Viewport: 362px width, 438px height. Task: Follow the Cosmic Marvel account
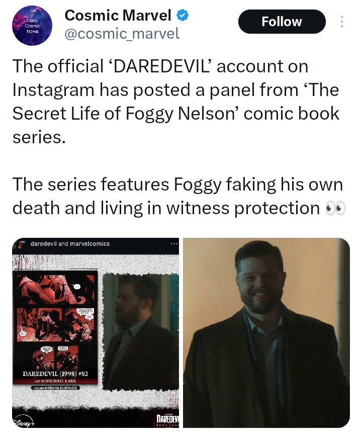coord(282,22)
